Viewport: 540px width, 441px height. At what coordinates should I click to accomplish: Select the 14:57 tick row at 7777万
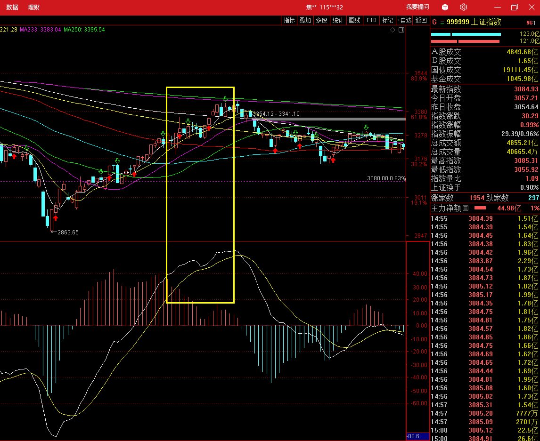click(484, 414)
